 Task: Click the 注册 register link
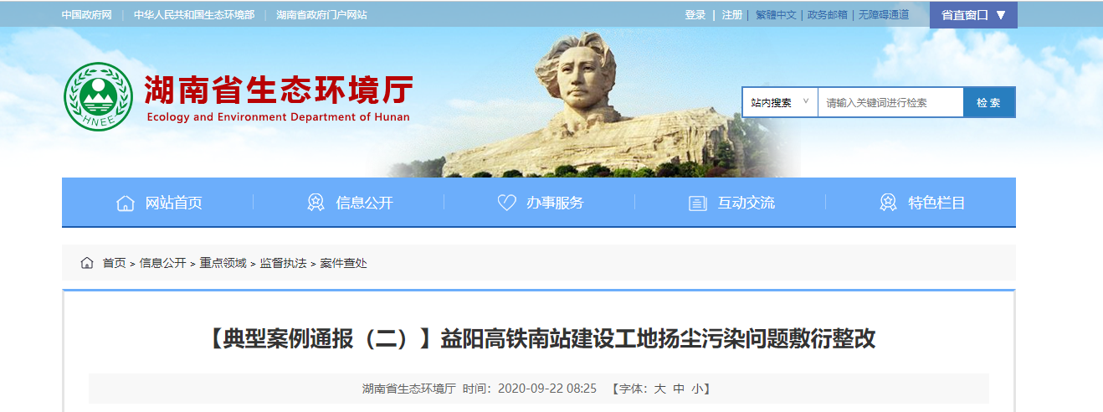(732, 15)
